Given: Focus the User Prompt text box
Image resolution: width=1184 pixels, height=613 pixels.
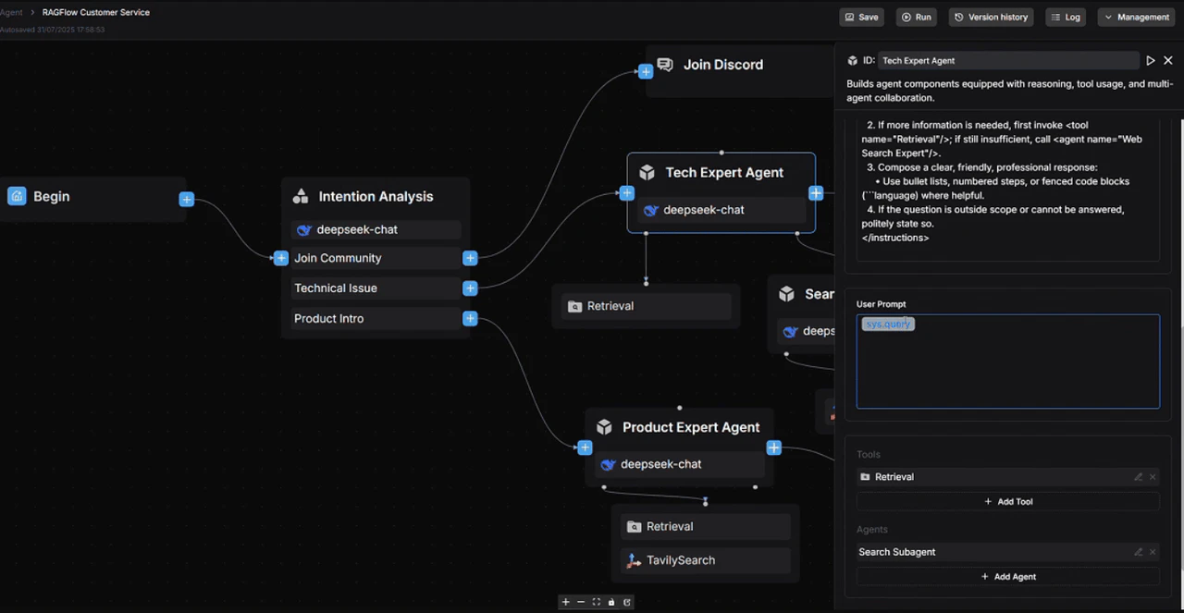Looking at the screenshot, I should [x=1008, y=362].
